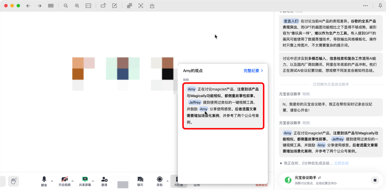Click the raise hand icon button

[x=14, y=181]
